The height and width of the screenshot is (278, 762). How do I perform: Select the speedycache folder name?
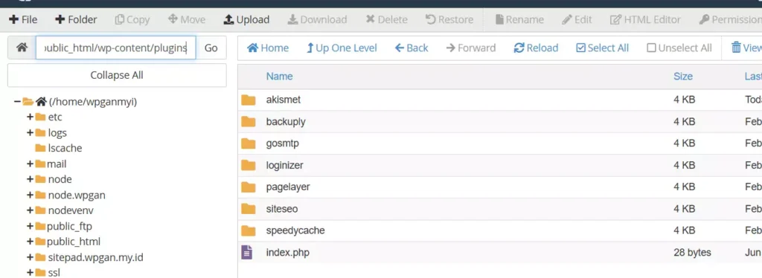pos(295,230)
